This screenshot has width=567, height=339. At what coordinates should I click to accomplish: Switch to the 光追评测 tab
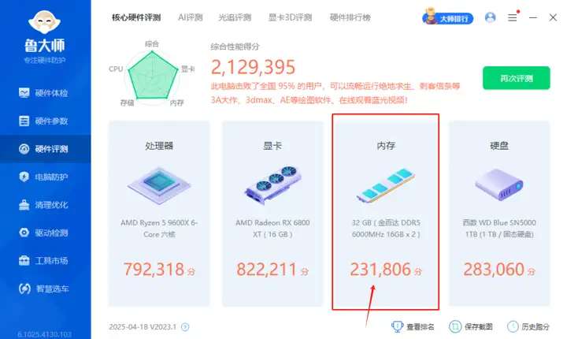coord(235,17)
